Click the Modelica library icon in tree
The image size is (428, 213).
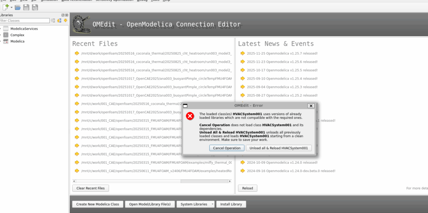pyautogui.click(x=6, y=41)
